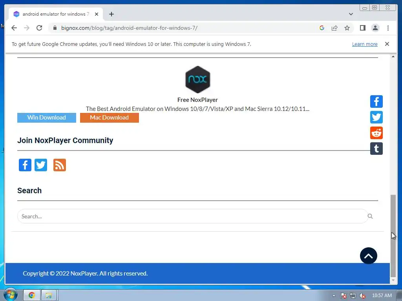Open NoxPlayer Community Facebook icon
The width and height of the screenshot is (402, 301).
pos(25,165)
